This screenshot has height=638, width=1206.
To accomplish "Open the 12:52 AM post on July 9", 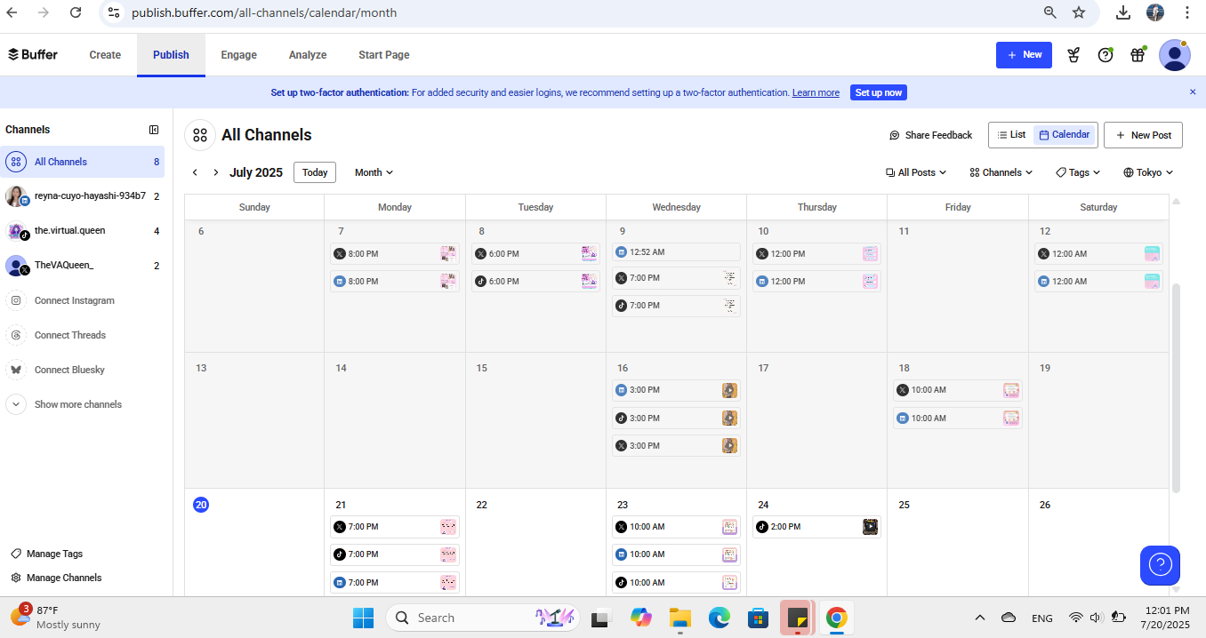I will point(676,252).
